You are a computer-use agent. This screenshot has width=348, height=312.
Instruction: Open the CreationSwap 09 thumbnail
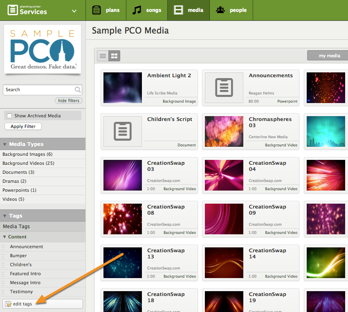(224, 219)
